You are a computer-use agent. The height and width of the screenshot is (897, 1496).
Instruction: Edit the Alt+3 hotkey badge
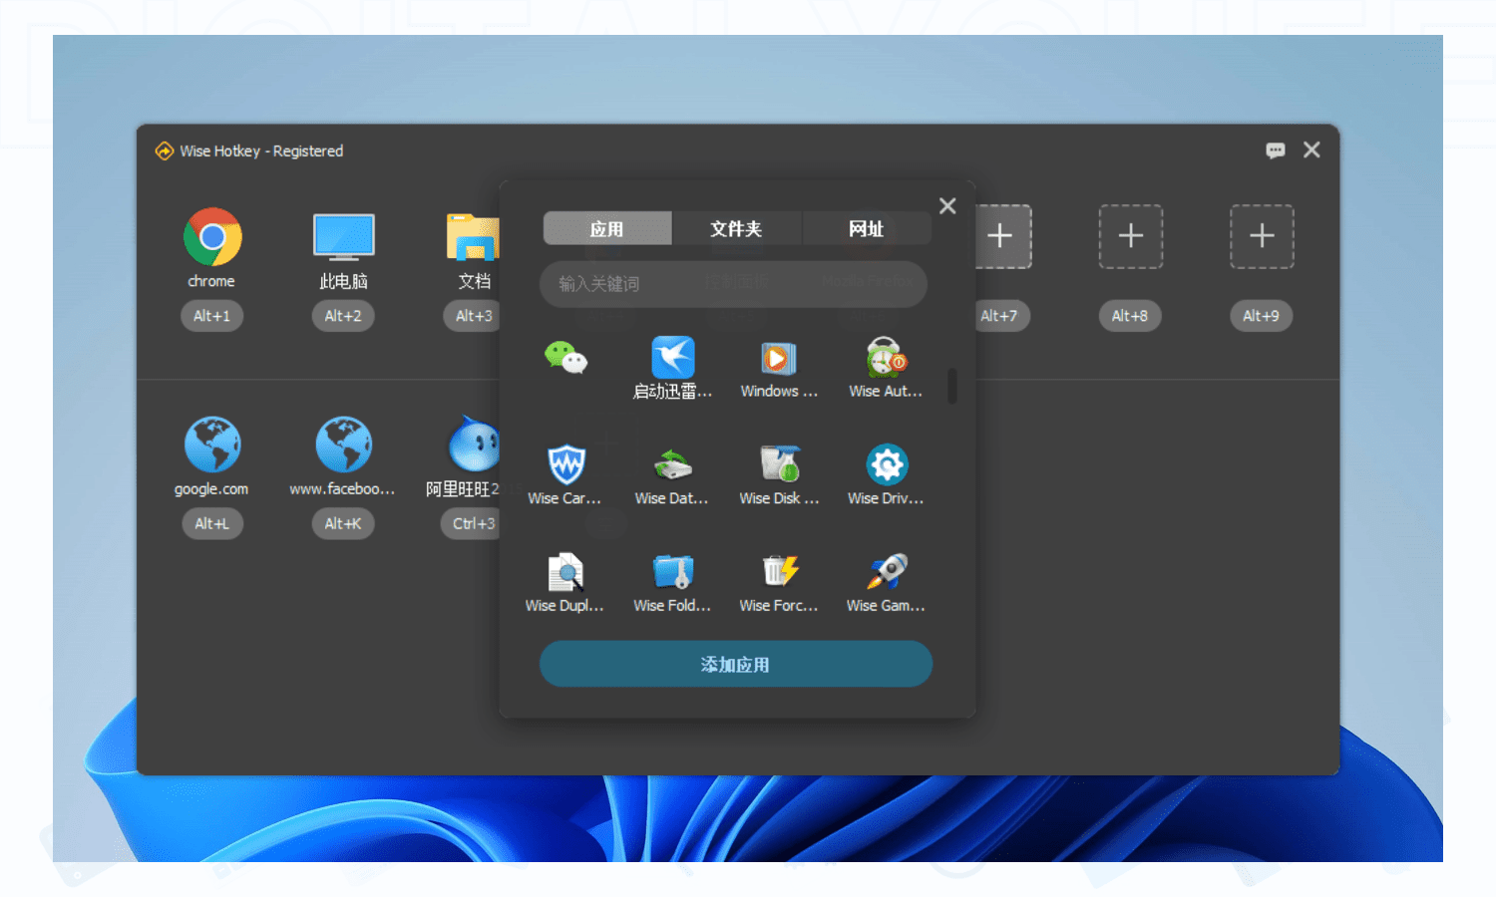pyautogui.click(x=471, y=316)
